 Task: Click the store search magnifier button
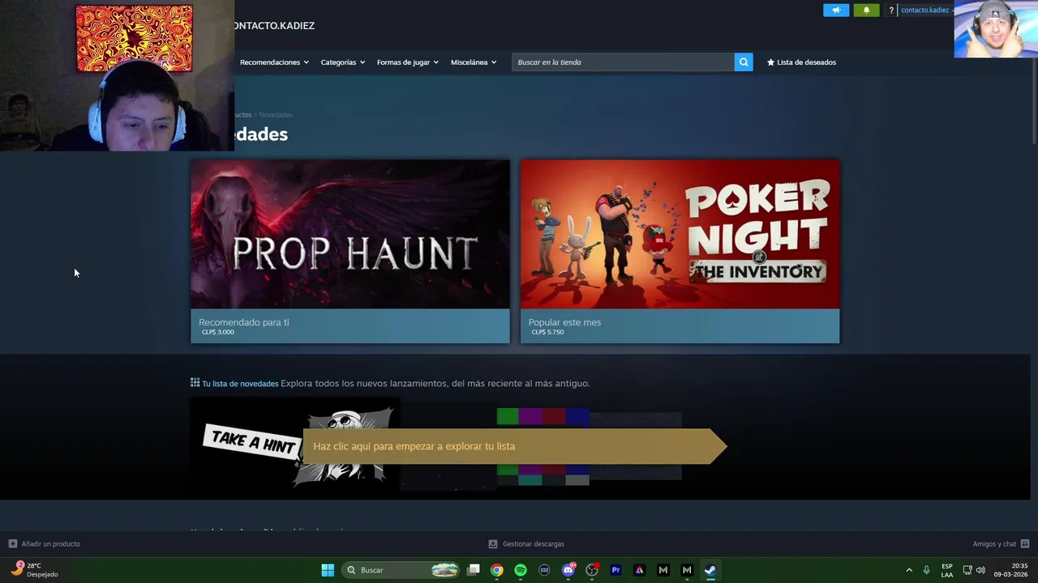(744, 62)
